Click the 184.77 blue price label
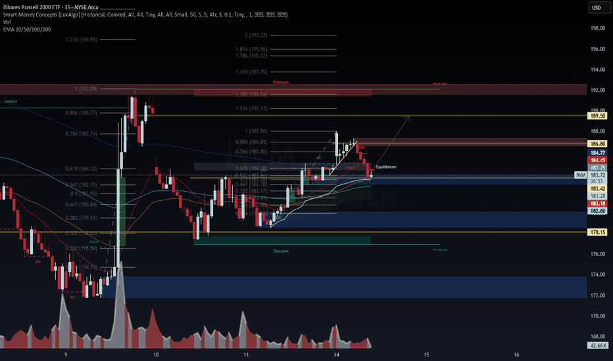The width and height of the screenshot is (613, 361). click(x=598, y=153)
